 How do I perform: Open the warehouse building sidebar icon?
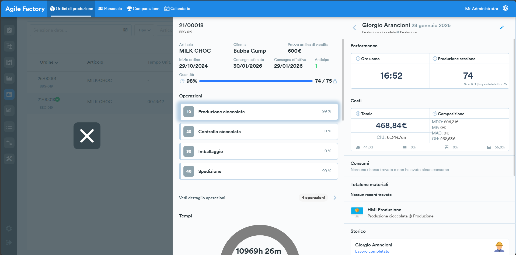[x=9, y=62]
